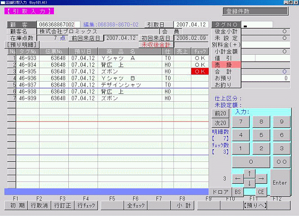Click keypad digit 2

(x=261, y=148)
